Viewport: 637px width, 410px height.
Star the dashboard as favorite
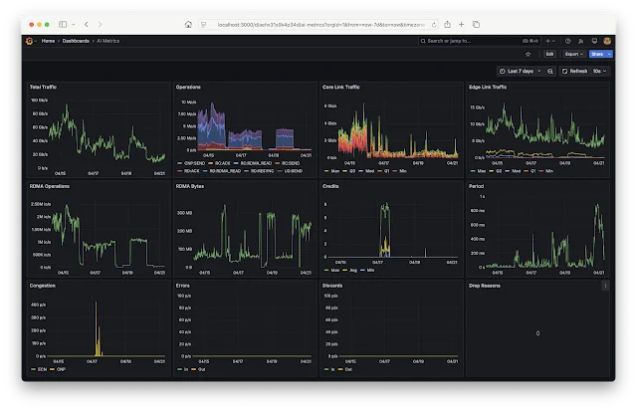click(528, 54)
